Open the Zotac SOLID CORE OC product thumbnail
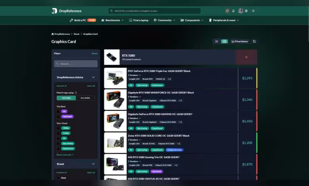309x186 pixels. pos(115,143)
